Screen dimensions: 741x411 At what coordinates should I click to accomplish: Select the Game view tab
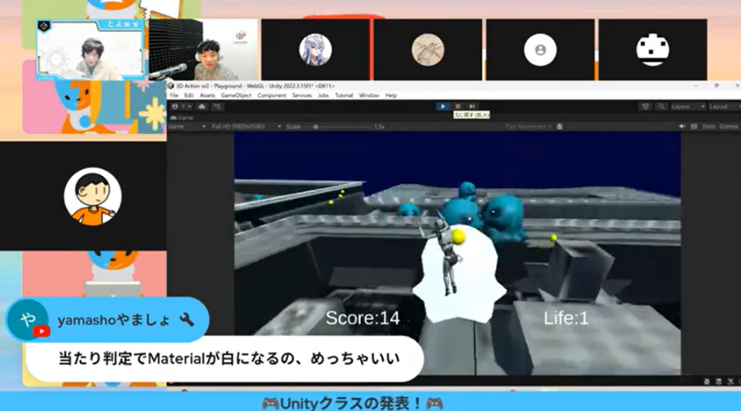click(x=182, y=118)
